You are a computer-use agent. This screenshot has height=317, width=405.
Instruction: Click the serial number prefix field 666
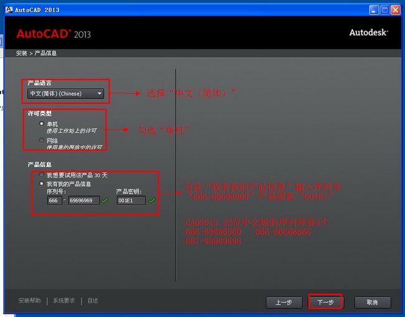(x=54, y=201)
